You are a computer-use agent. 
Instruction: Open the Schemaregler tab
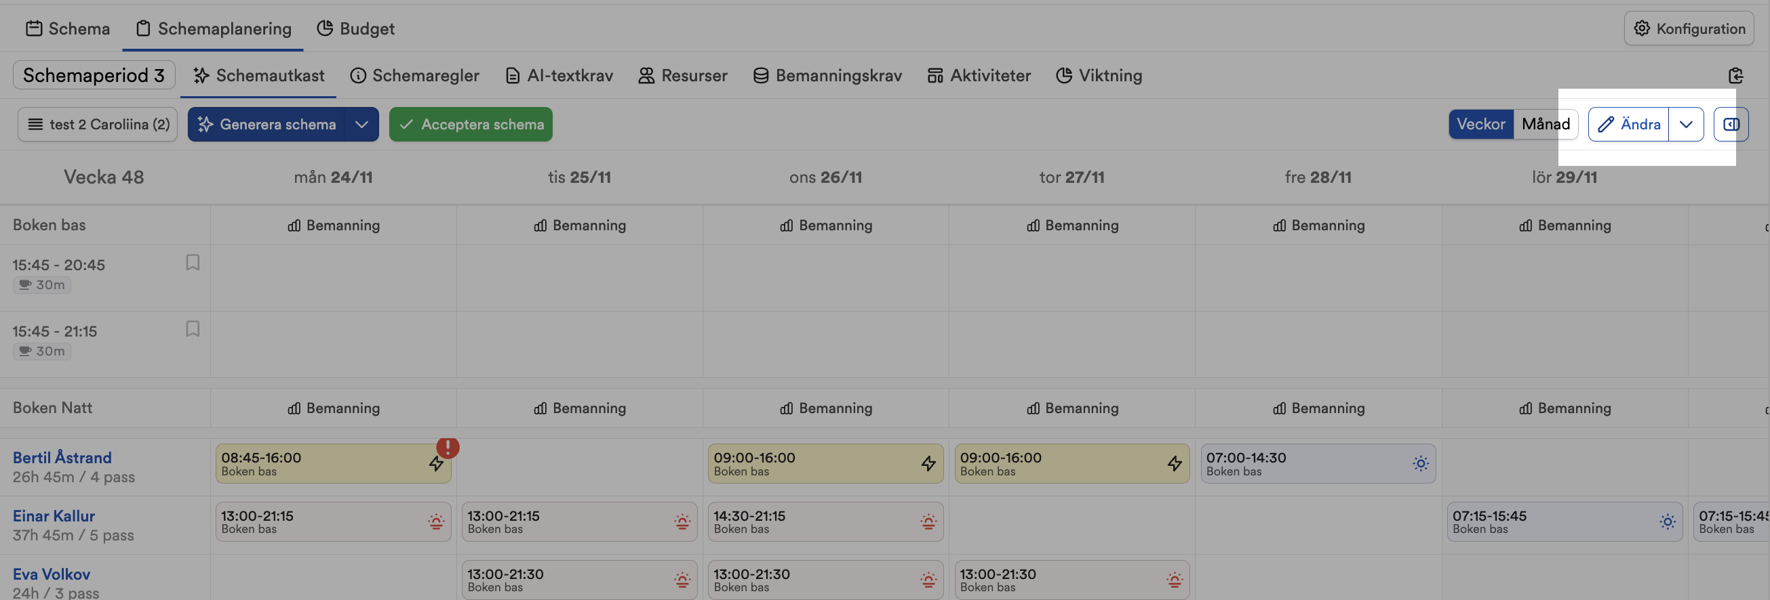point(414,74)
